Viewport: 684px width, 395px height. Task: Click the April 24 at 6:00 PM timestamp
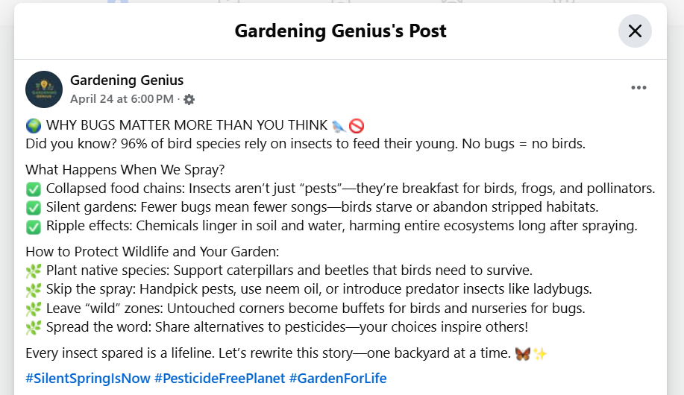122,99
